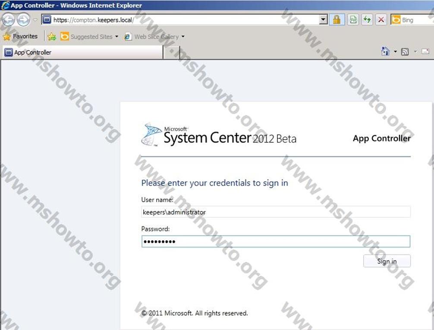Focus the User name input field

click(x=276, y=212)
